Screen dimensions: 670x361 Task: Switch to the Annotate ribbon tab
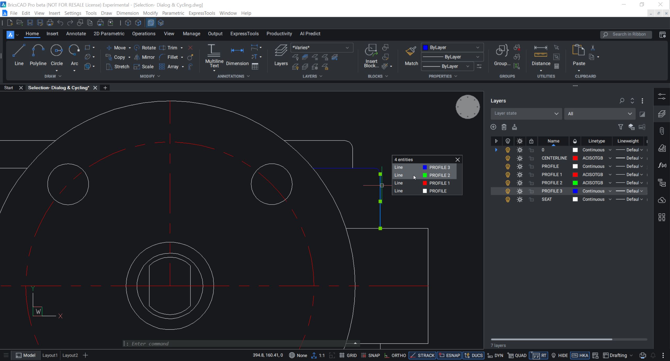[76, 33]
